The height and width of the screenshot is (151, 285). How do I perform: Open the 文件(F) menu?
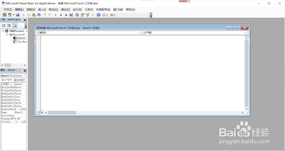point(8,10)
